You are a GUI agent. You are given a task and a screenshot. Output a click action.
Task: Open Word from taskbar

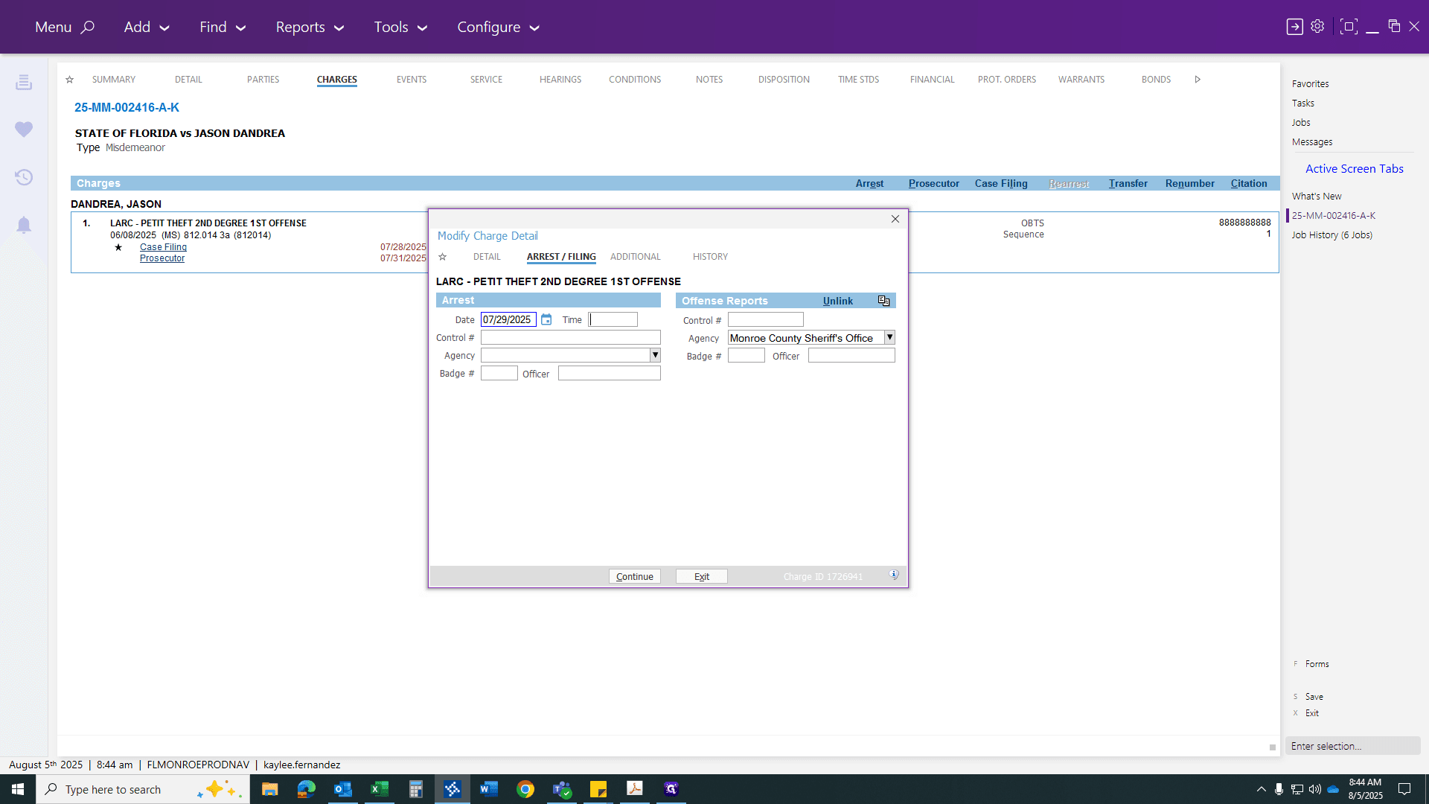pyautogui.click(x=488, y=789)
